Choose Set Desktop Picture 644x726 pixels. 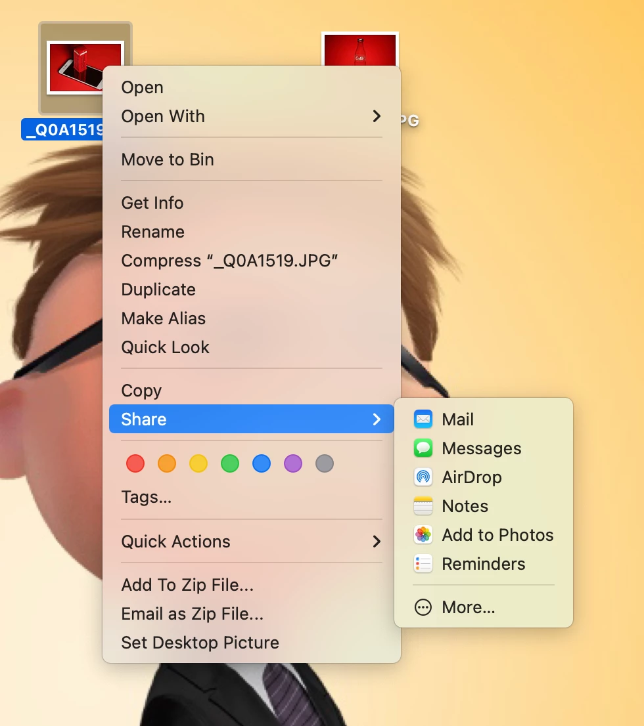point(251,643)
